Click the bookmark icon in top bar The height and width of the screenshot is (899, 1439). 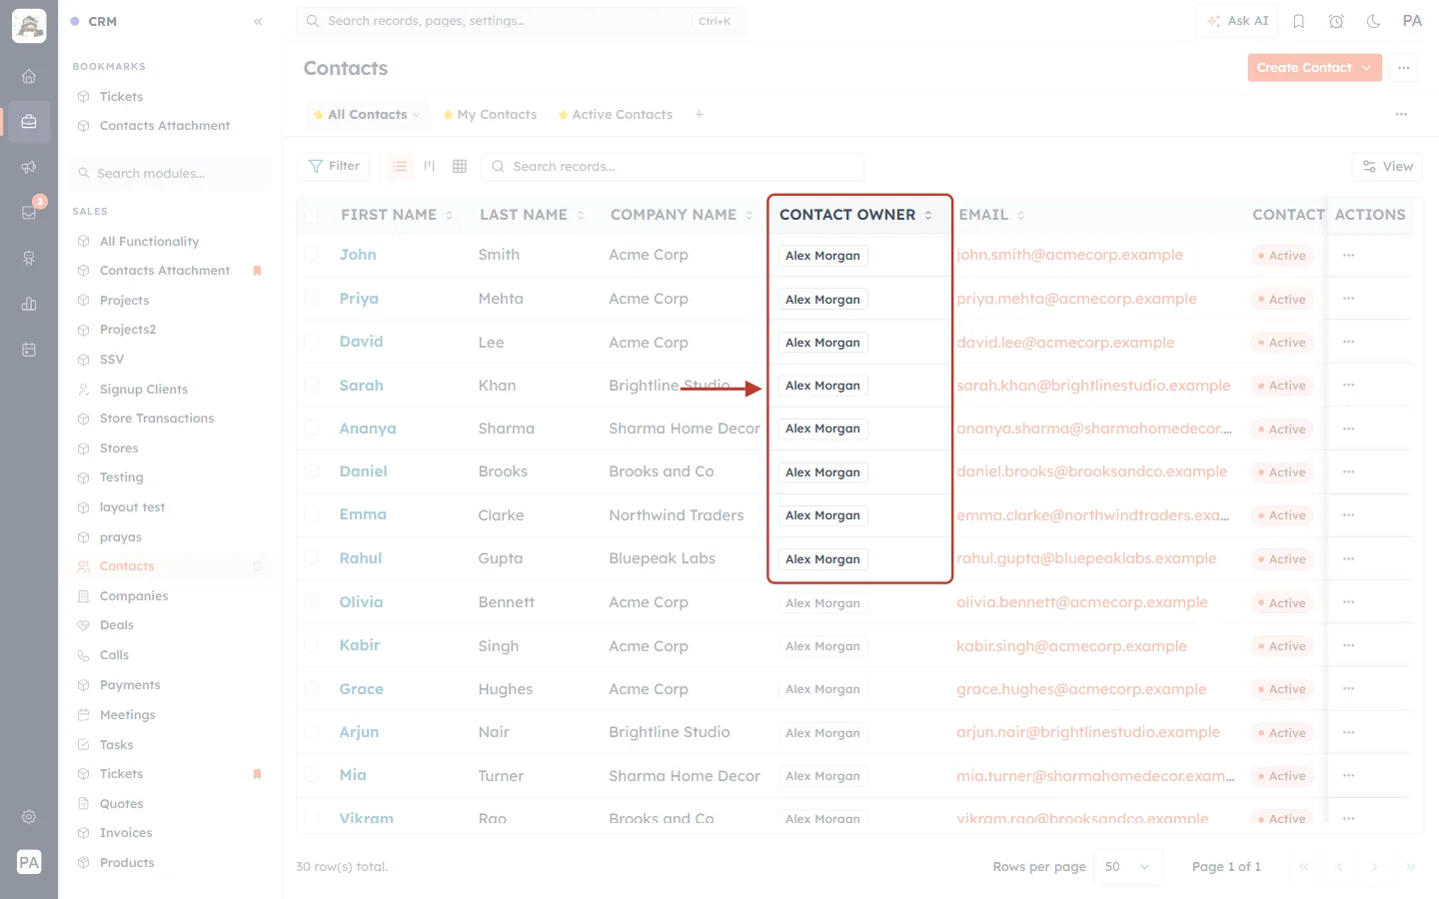[x=1299, y=21]
